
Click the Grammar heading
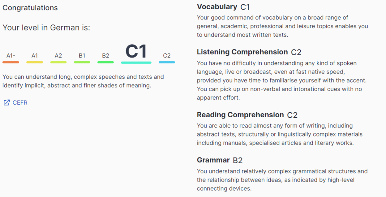213,160
